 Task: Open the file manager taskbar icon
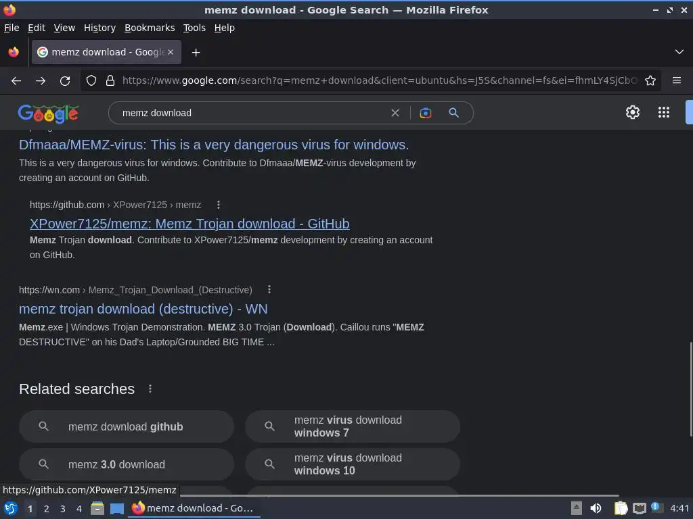coord(97,509)
